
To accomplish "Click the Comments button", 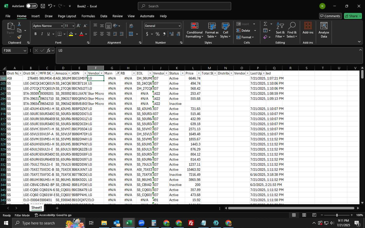I will (331, 16).
